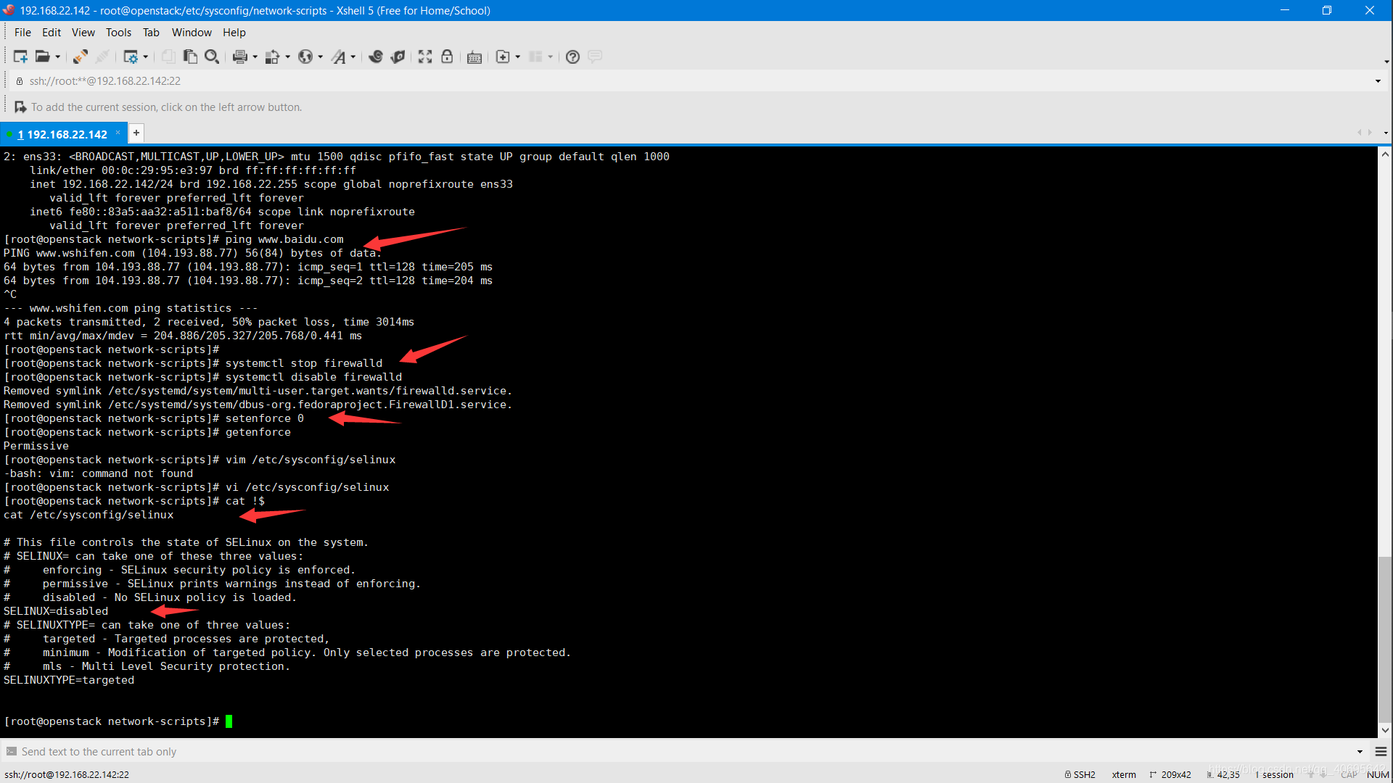The height and width of the screenshot is (783, 1393).
Task: Expand the file transfer dropdown arrow
Action: coord(288,57)
